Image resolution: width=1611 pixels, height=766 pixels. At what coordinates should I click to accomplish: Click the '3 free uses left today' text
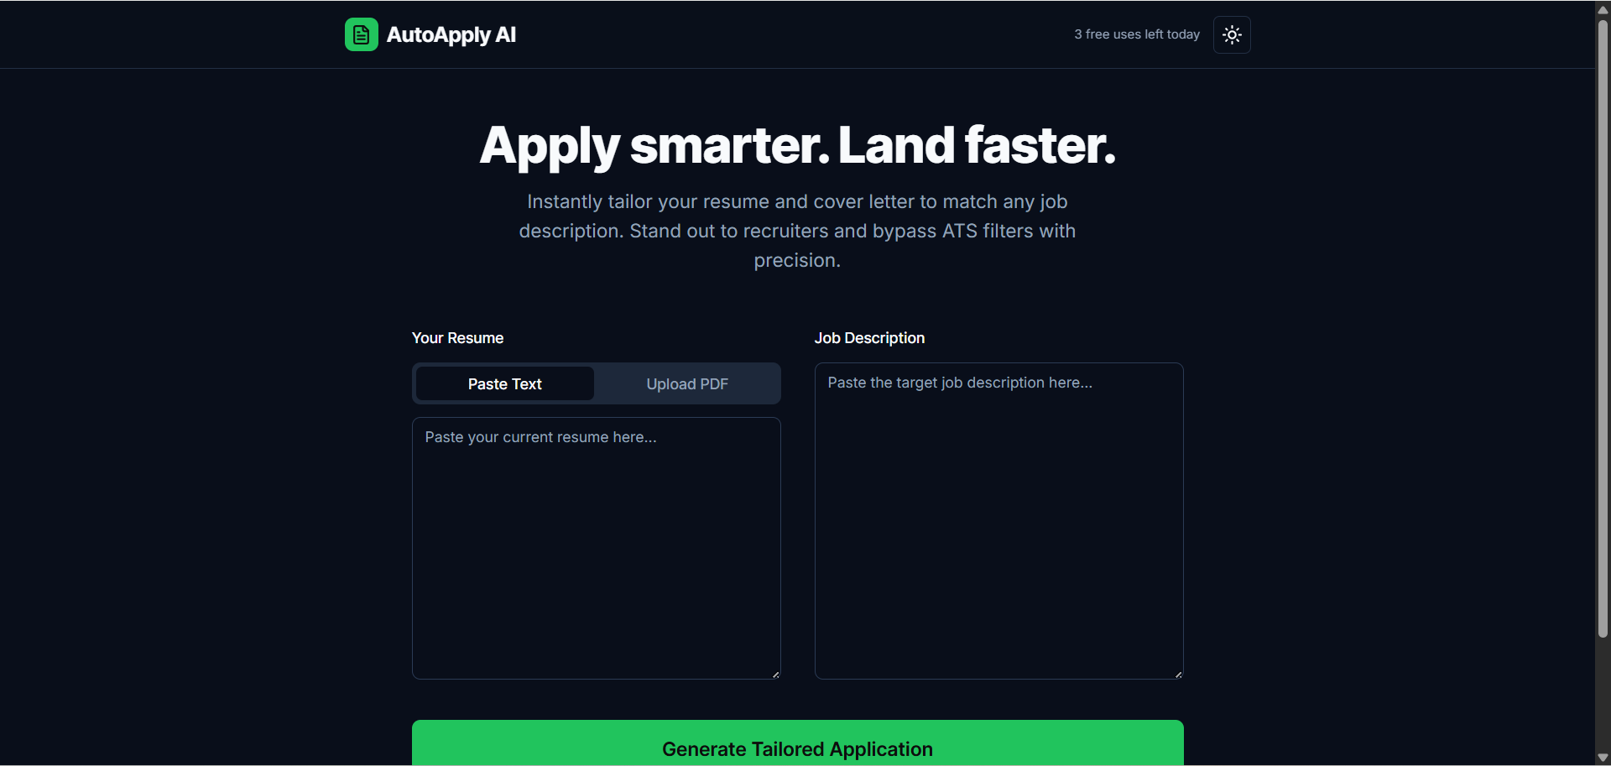pyautogui.click(x=1137, y=34)
